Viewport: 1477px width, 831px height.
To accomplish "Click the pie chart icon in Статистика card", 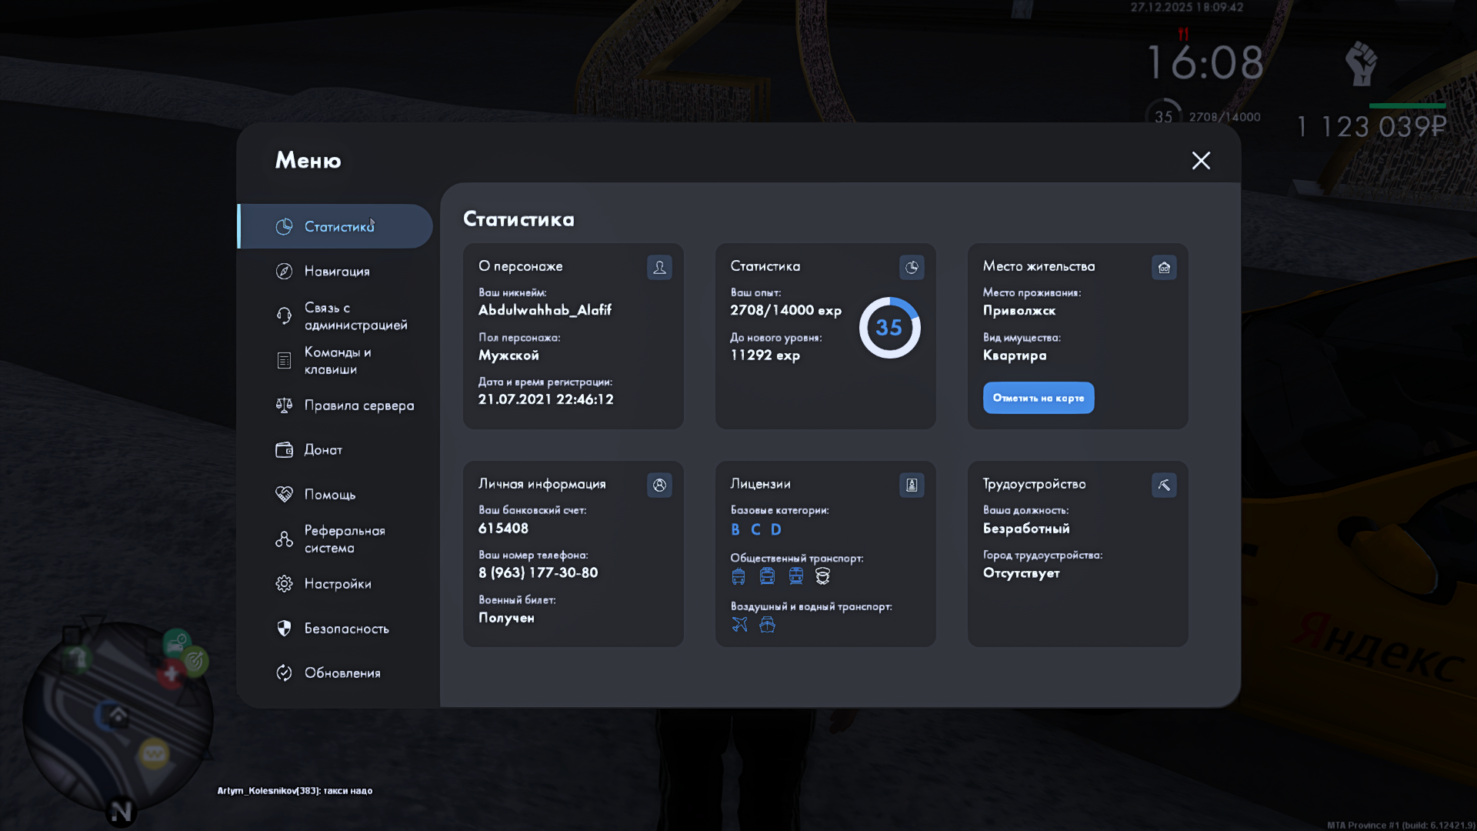I will [x=912, y=267].
